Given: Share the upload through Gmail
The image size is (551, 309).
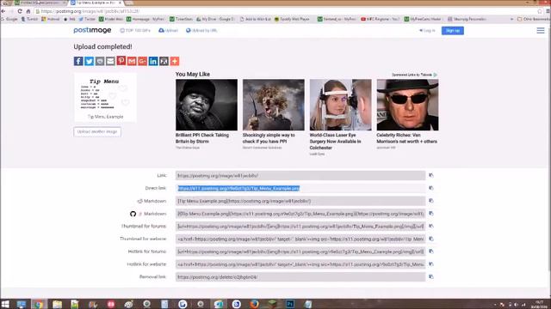Looking at the screenshot, I should click(132, 61).
